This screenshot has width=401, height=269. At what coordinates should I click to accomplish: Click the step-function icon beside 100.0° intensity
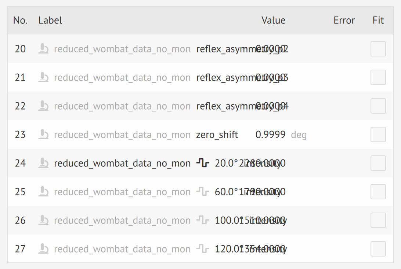pyautogui.click(x=203, y=220)
